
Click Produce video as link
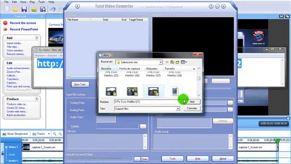tap(17, 104)
